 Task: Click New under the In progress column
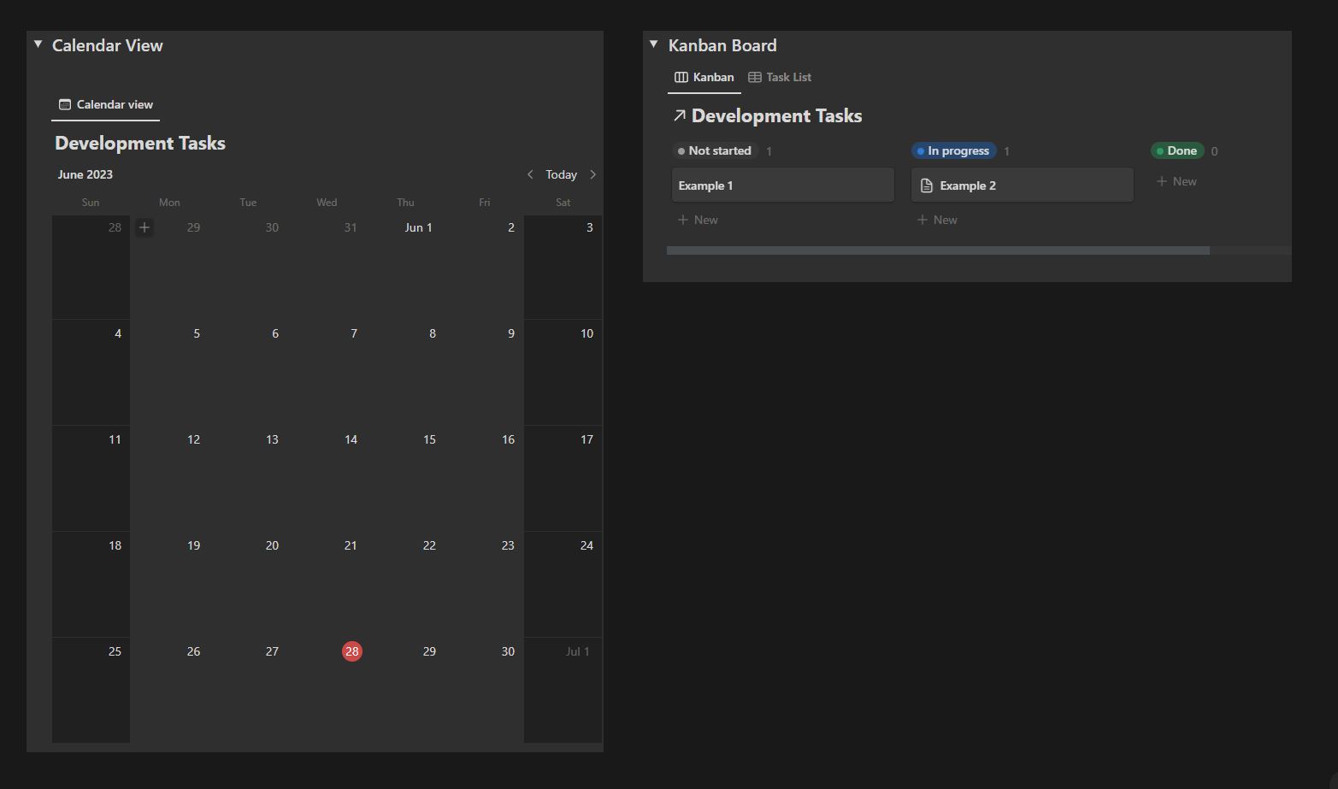[x=937, y=220]
